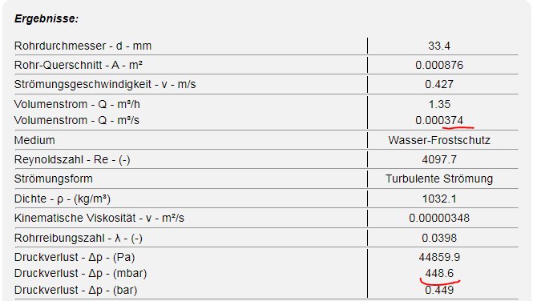Screen dimensions: 533x301
Task: Select the underlined value 0.000374
Action: click(439, 120)
